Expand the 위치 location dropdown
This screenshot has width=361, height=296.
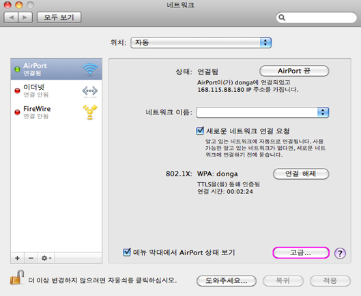tap(201, 43)
